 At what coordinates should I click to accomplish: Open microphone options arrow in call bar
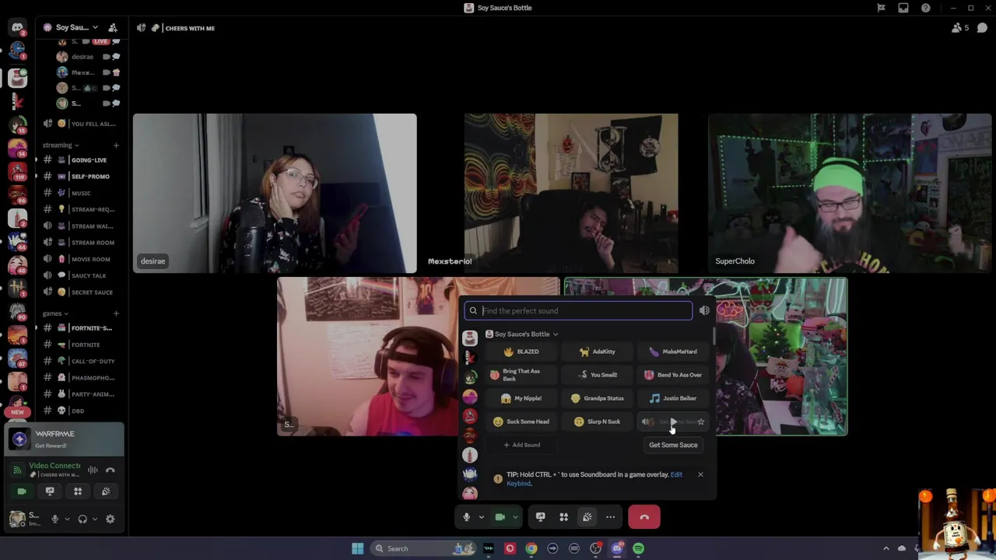481,517
